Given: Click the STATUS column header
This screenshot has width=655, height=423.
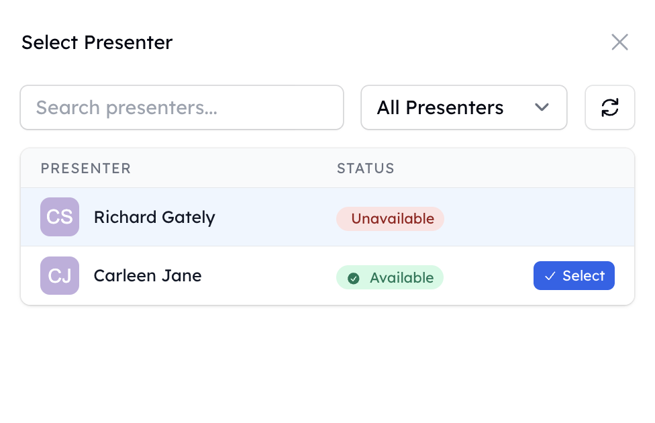Looking at the screenshot, I should (x=366, y=169).
